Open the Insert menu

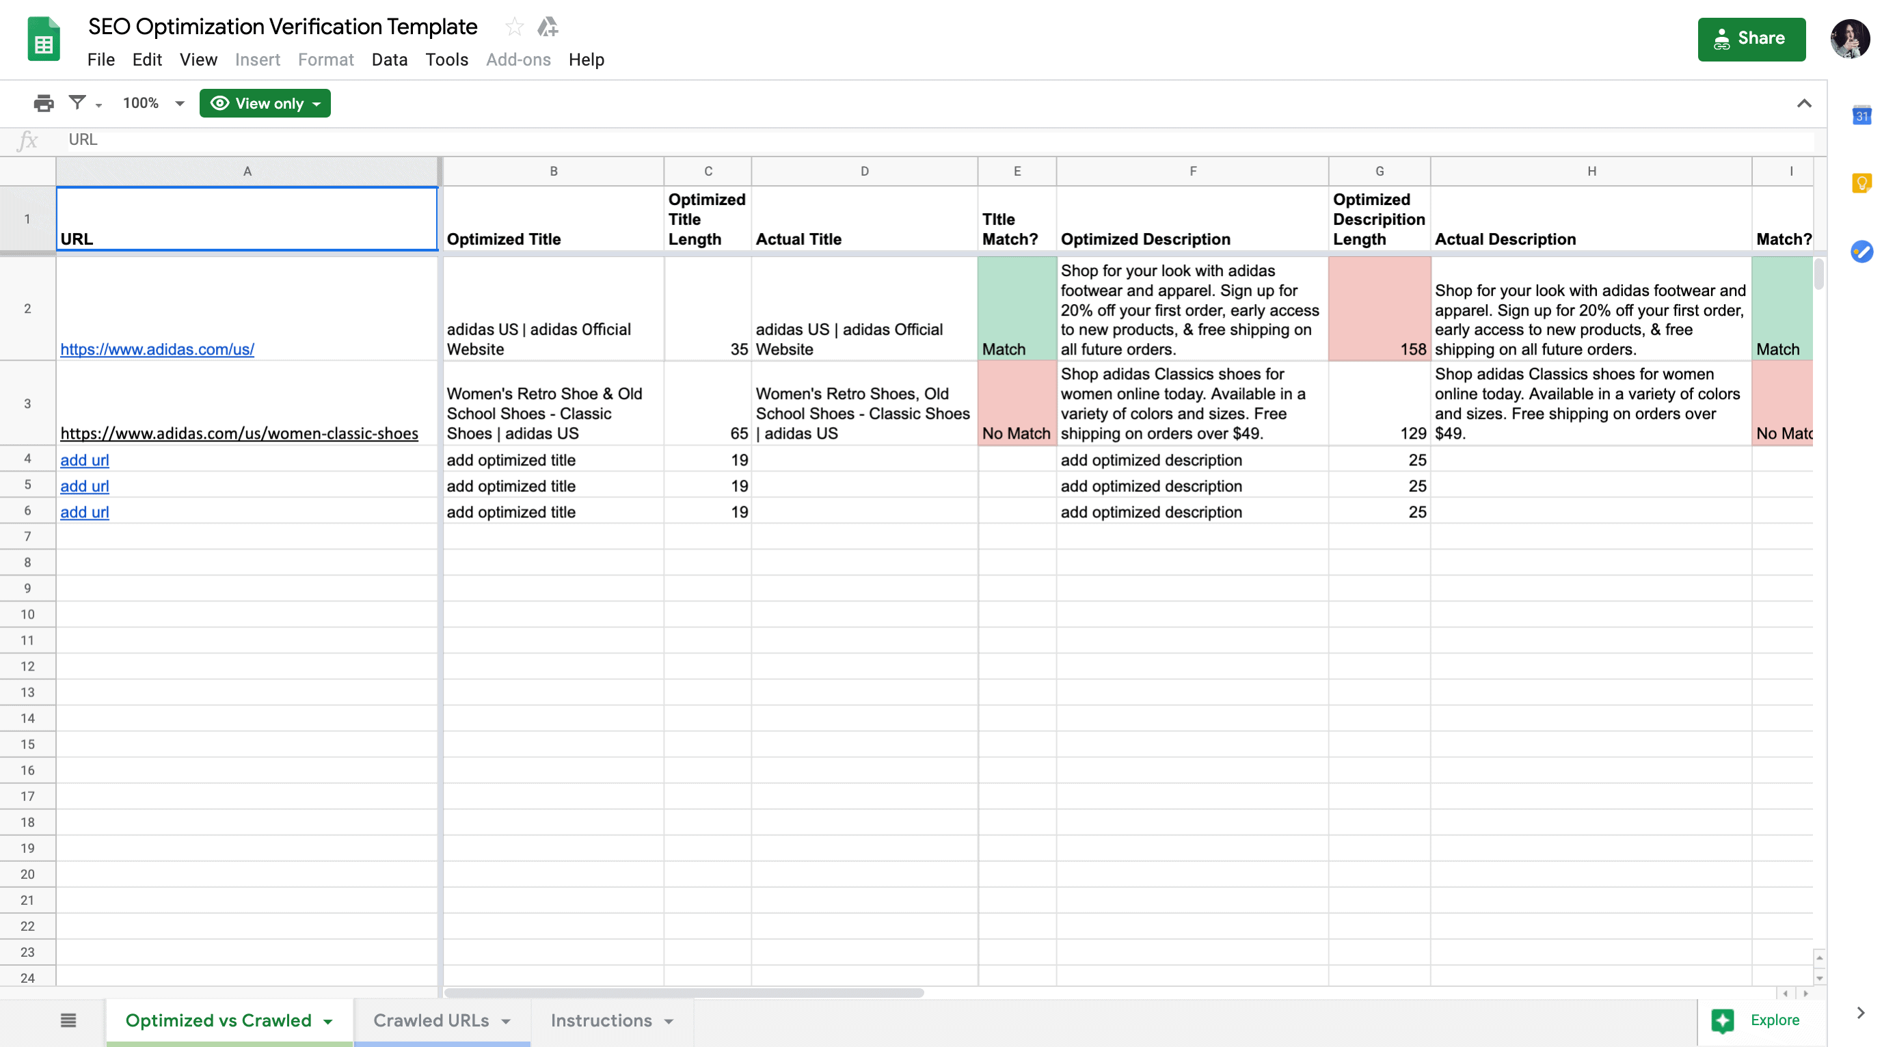258,59
